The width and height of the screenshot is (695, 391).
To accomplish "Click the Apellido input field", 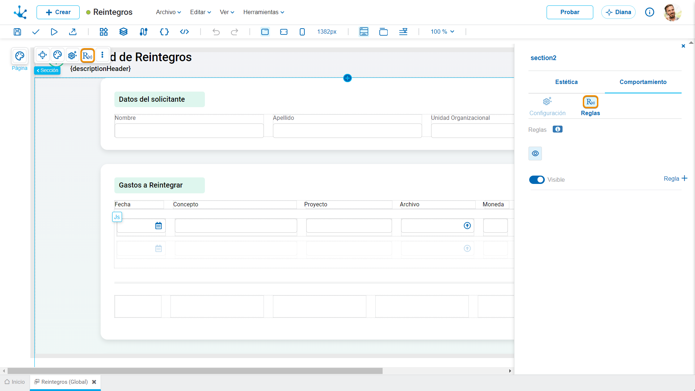I will pyautogui.click(x=347, y=131).
